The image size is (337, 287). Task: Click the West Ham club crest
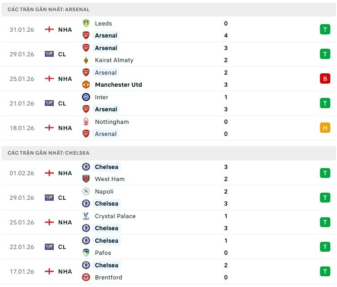(x=86, y=179)
